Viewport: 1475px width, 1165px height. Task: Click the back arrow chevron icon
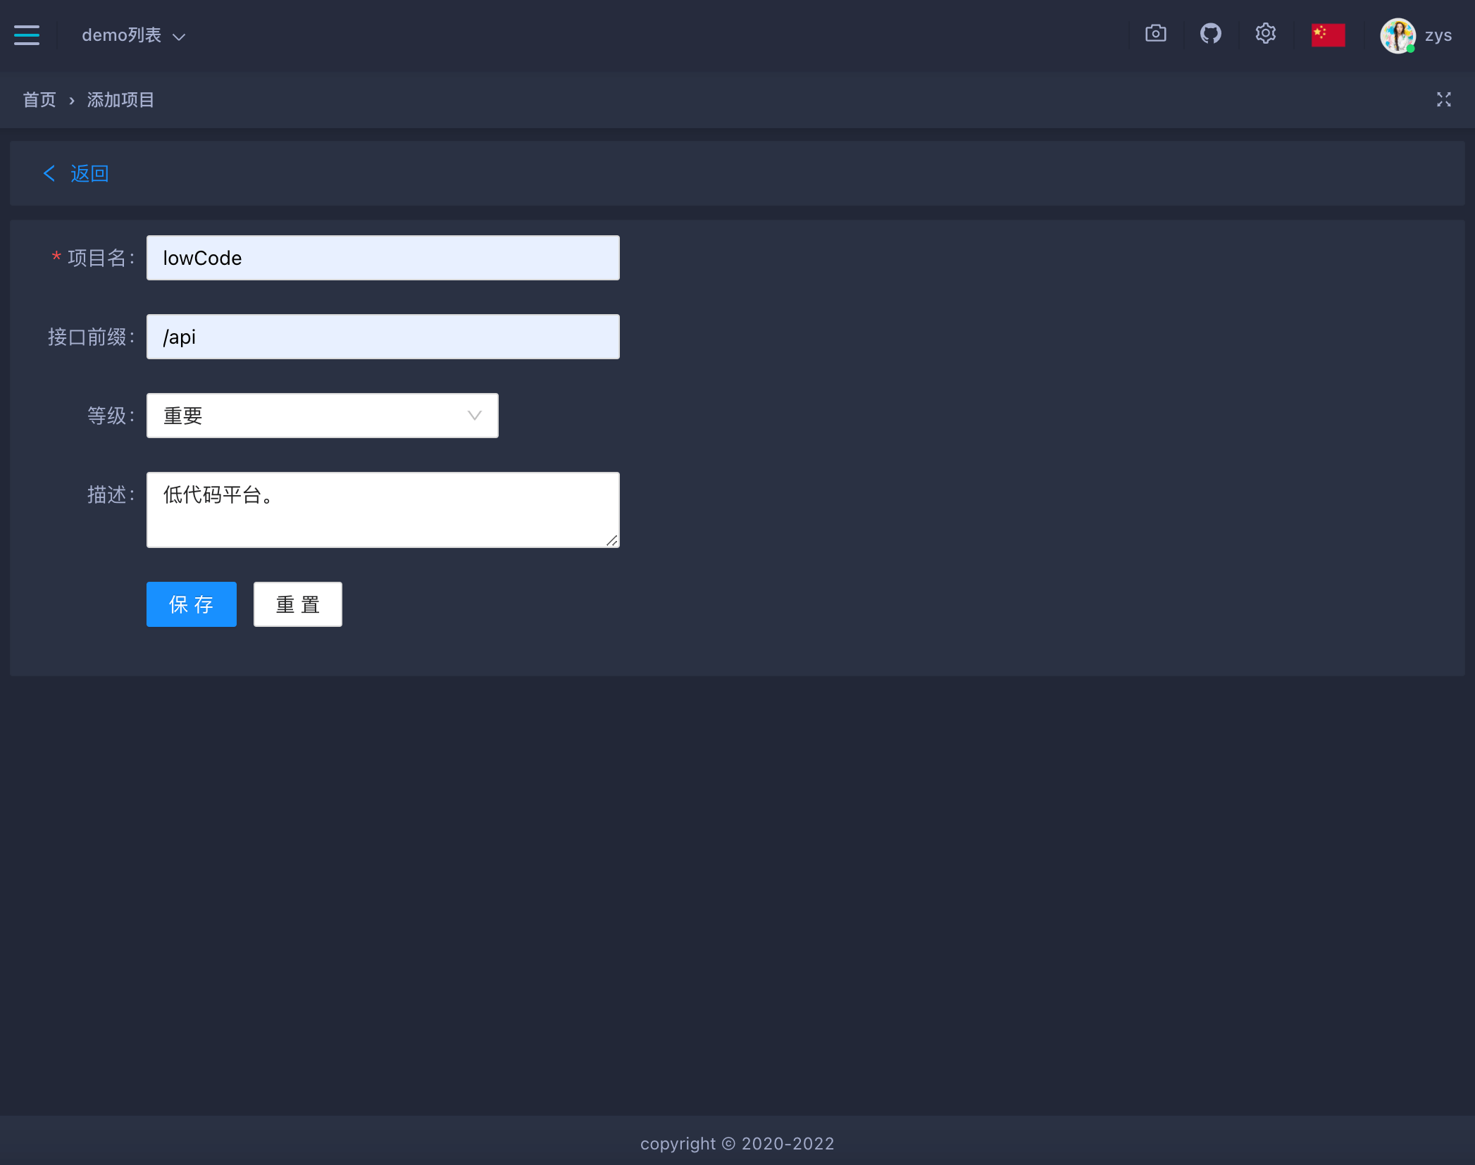49,173
